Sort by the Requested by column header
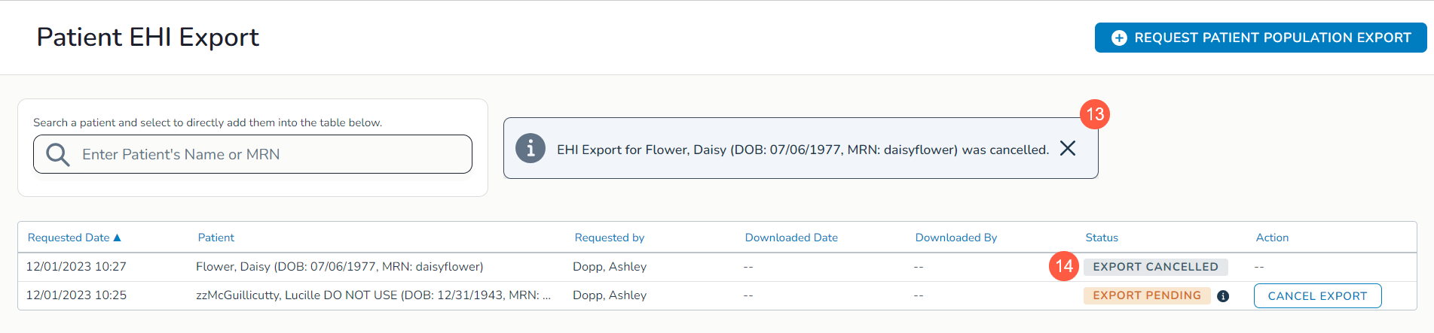The height and width of the screenshot is (333, 1434). pyautogui.click(x=609, y=238)
